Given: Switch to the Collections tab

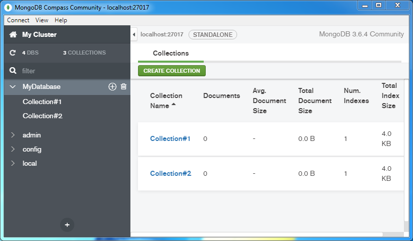Looking at the screenshot, I should 171,53.
